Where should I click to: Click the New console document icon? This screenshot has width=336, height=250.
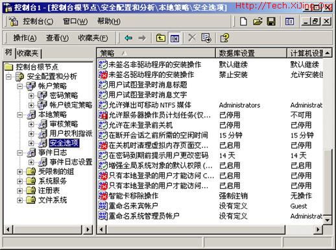click(243, 21)
